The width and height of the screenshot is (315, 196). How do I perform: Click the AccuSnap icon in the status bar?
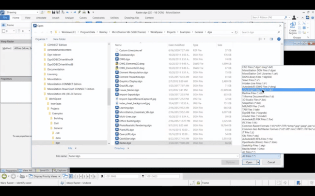tap(192, 183)
